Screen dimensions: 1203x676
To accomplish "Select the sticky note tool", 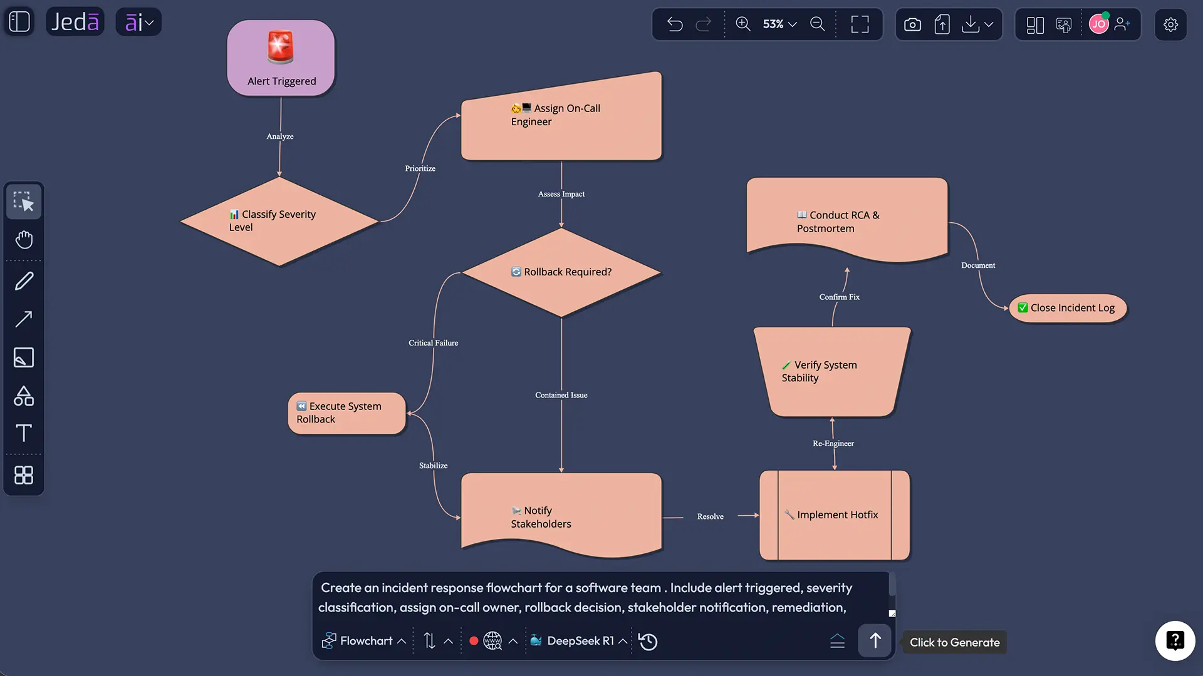I will (x=24, y=357).
